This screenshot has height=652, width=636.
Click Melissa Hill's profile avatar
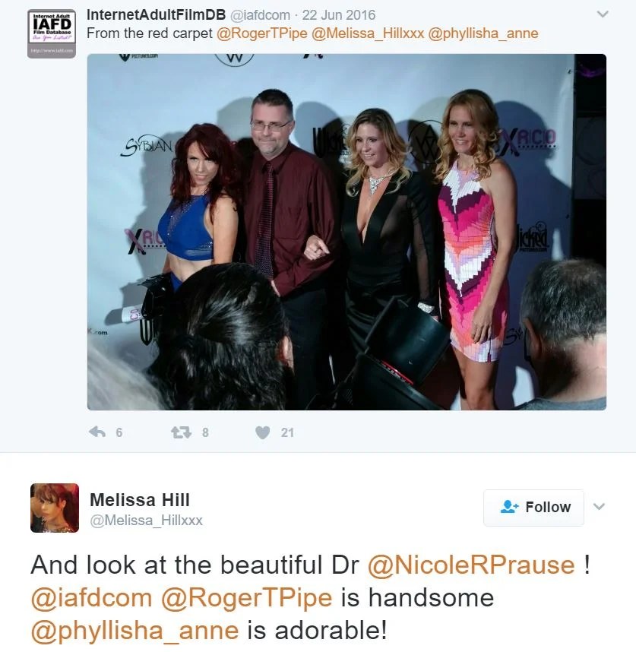55,508
